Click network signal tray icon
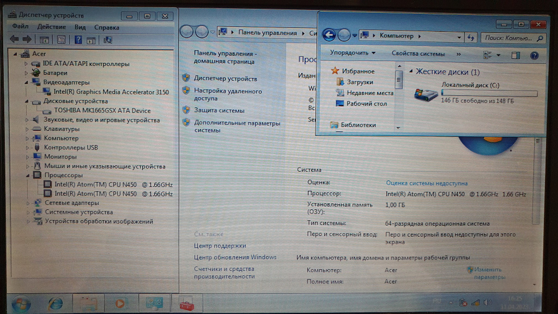 tap(475, 303)
